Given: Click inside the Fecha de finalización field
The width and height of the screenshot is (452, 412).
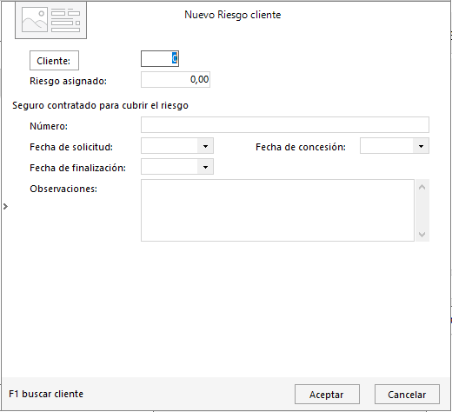Looking at the screenshot, I should pyautogui.click(x=169, y=167).
